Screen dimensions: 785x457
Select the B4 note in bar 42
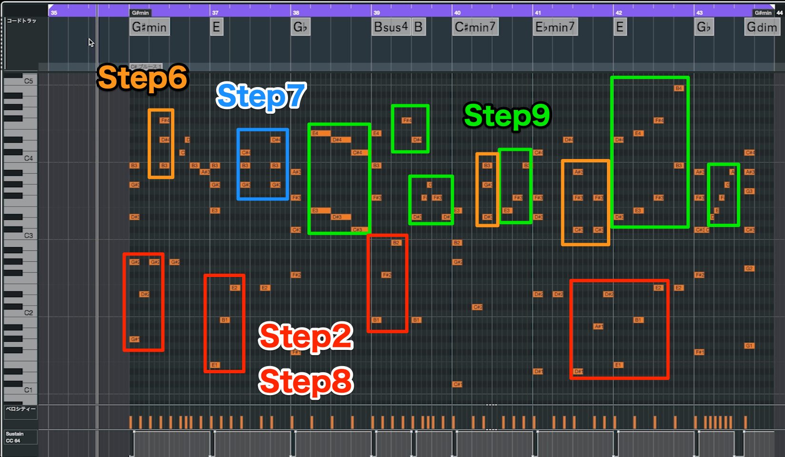pos(679,88)
